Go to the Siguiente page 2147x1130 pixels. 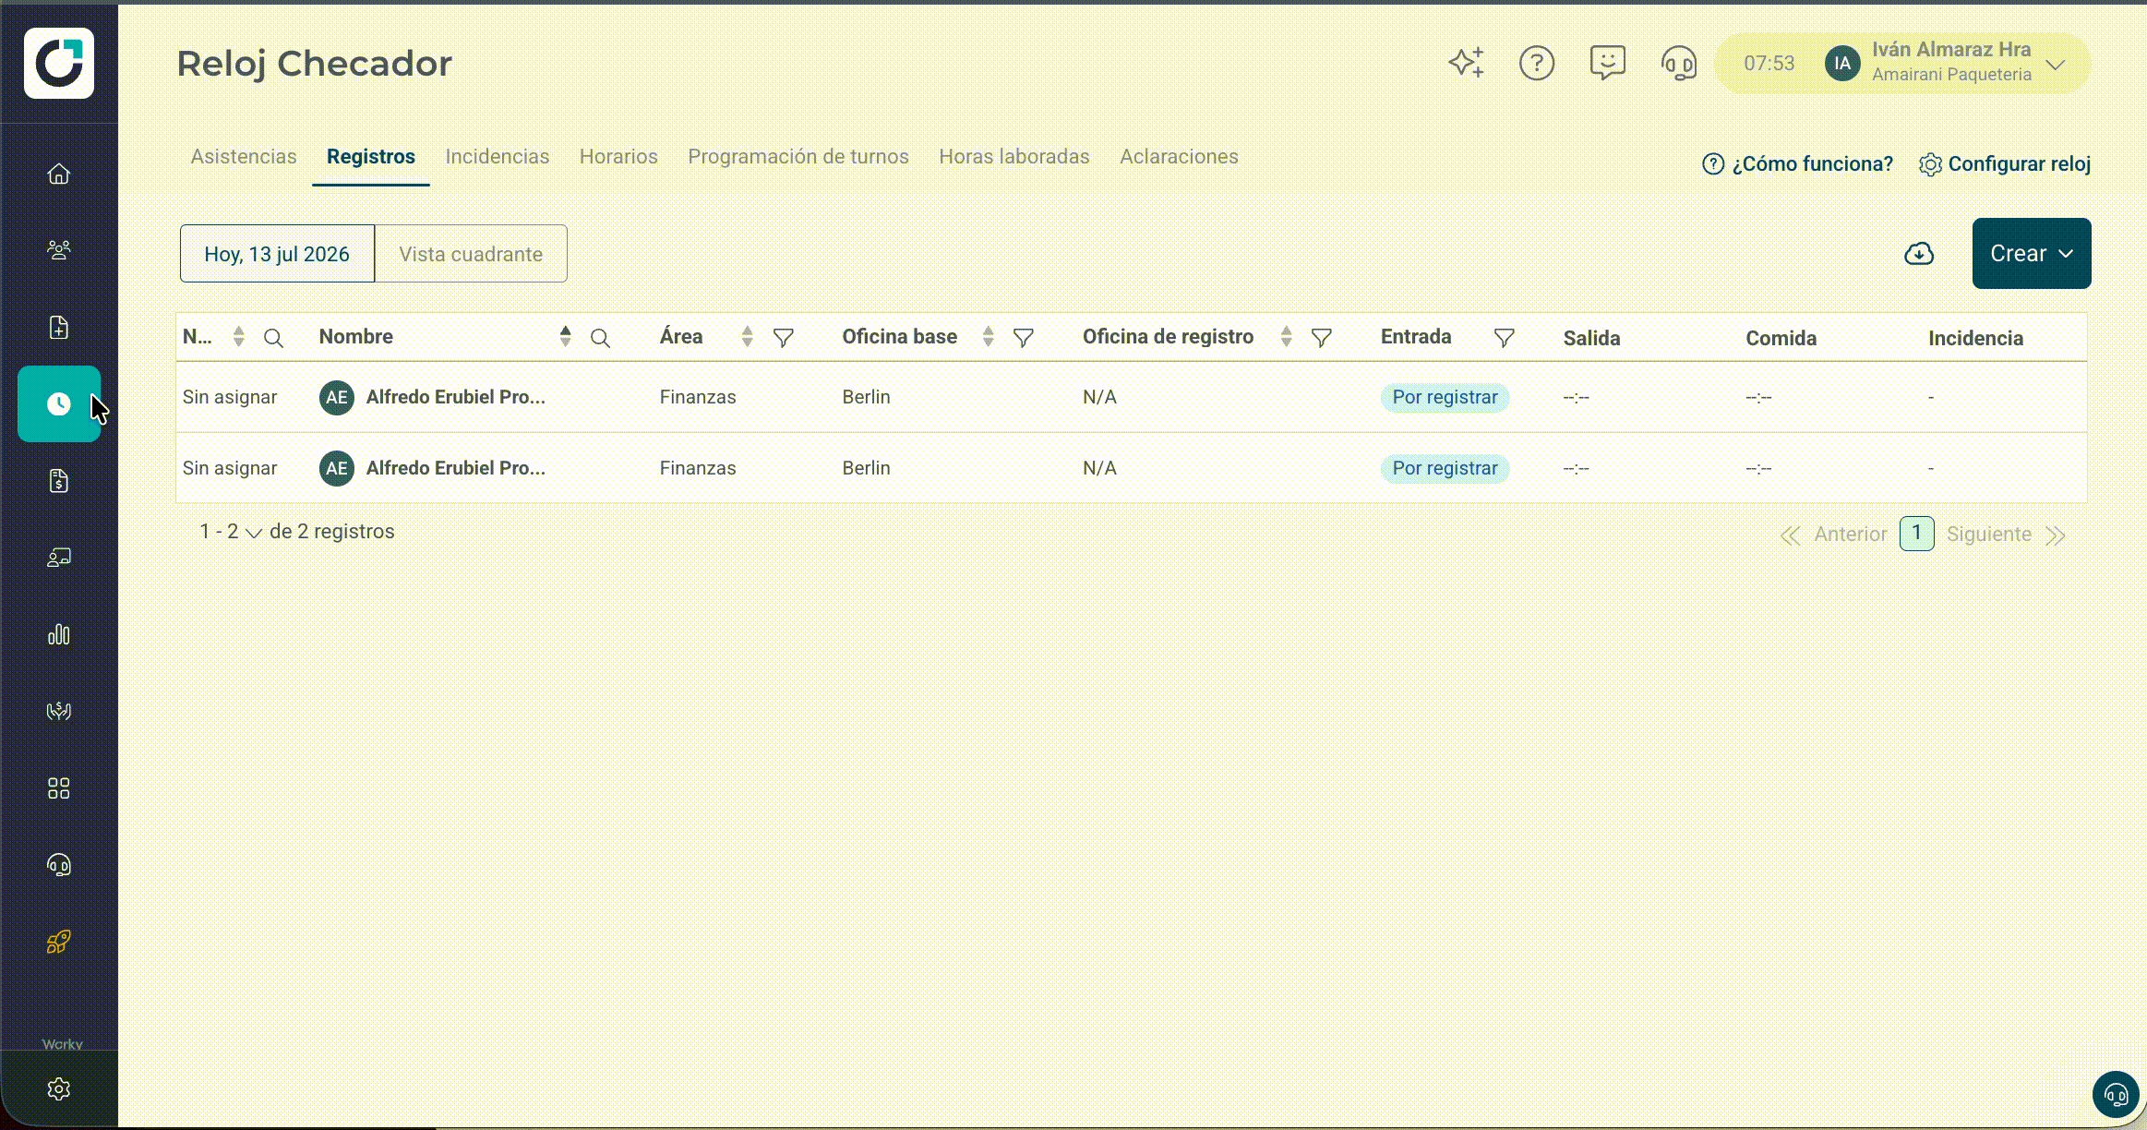point(1988,534)
